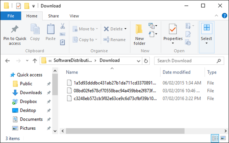Image resolution: width=229 pixels, height=143 pixels.
Task: Collapse the ribbon with chevron
Action: click(x=217, y=16)
